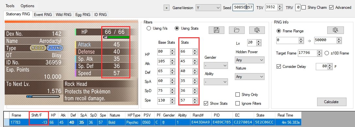The width and height of the screenshot is (355, 127).
Task: Switch to the Event RNG tab
Action: point(43,15)
